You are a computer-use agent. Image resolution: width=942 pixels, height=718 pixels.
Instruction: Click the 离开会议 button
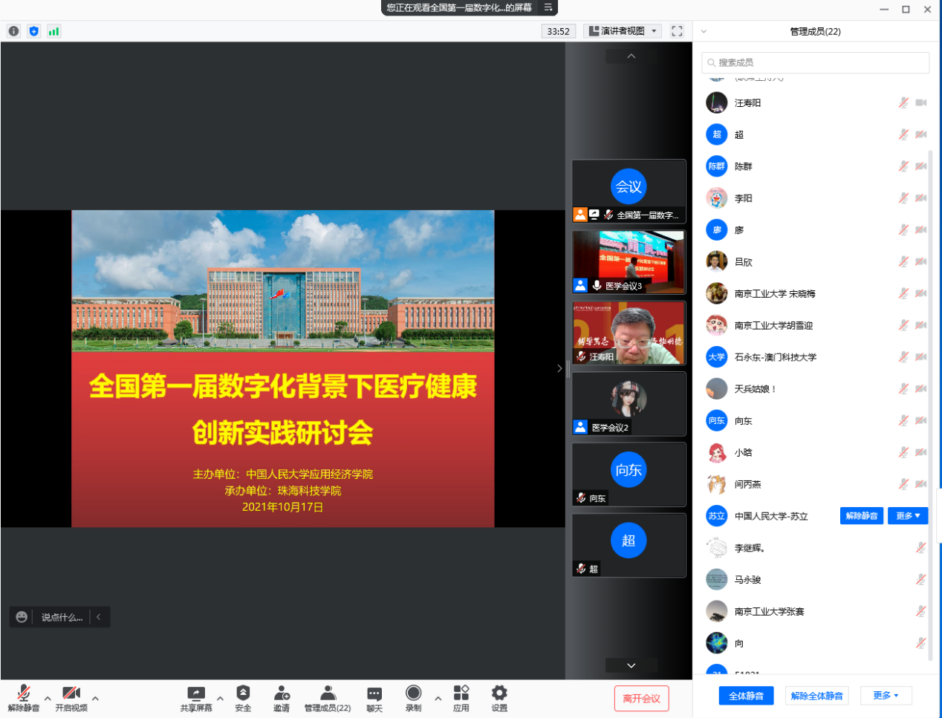click(641, 699)
